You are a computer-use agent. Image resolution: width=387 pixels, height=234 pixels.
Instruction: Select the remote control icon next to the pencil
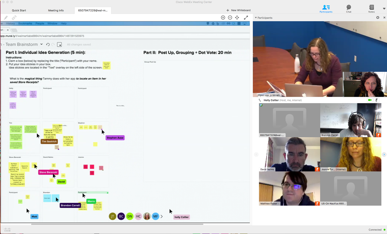tap(14, 18)
